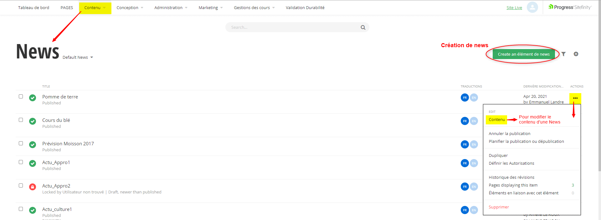Select the Actu_culture1 row checkbox
The image size is (601, 220).
pos(21,209)
